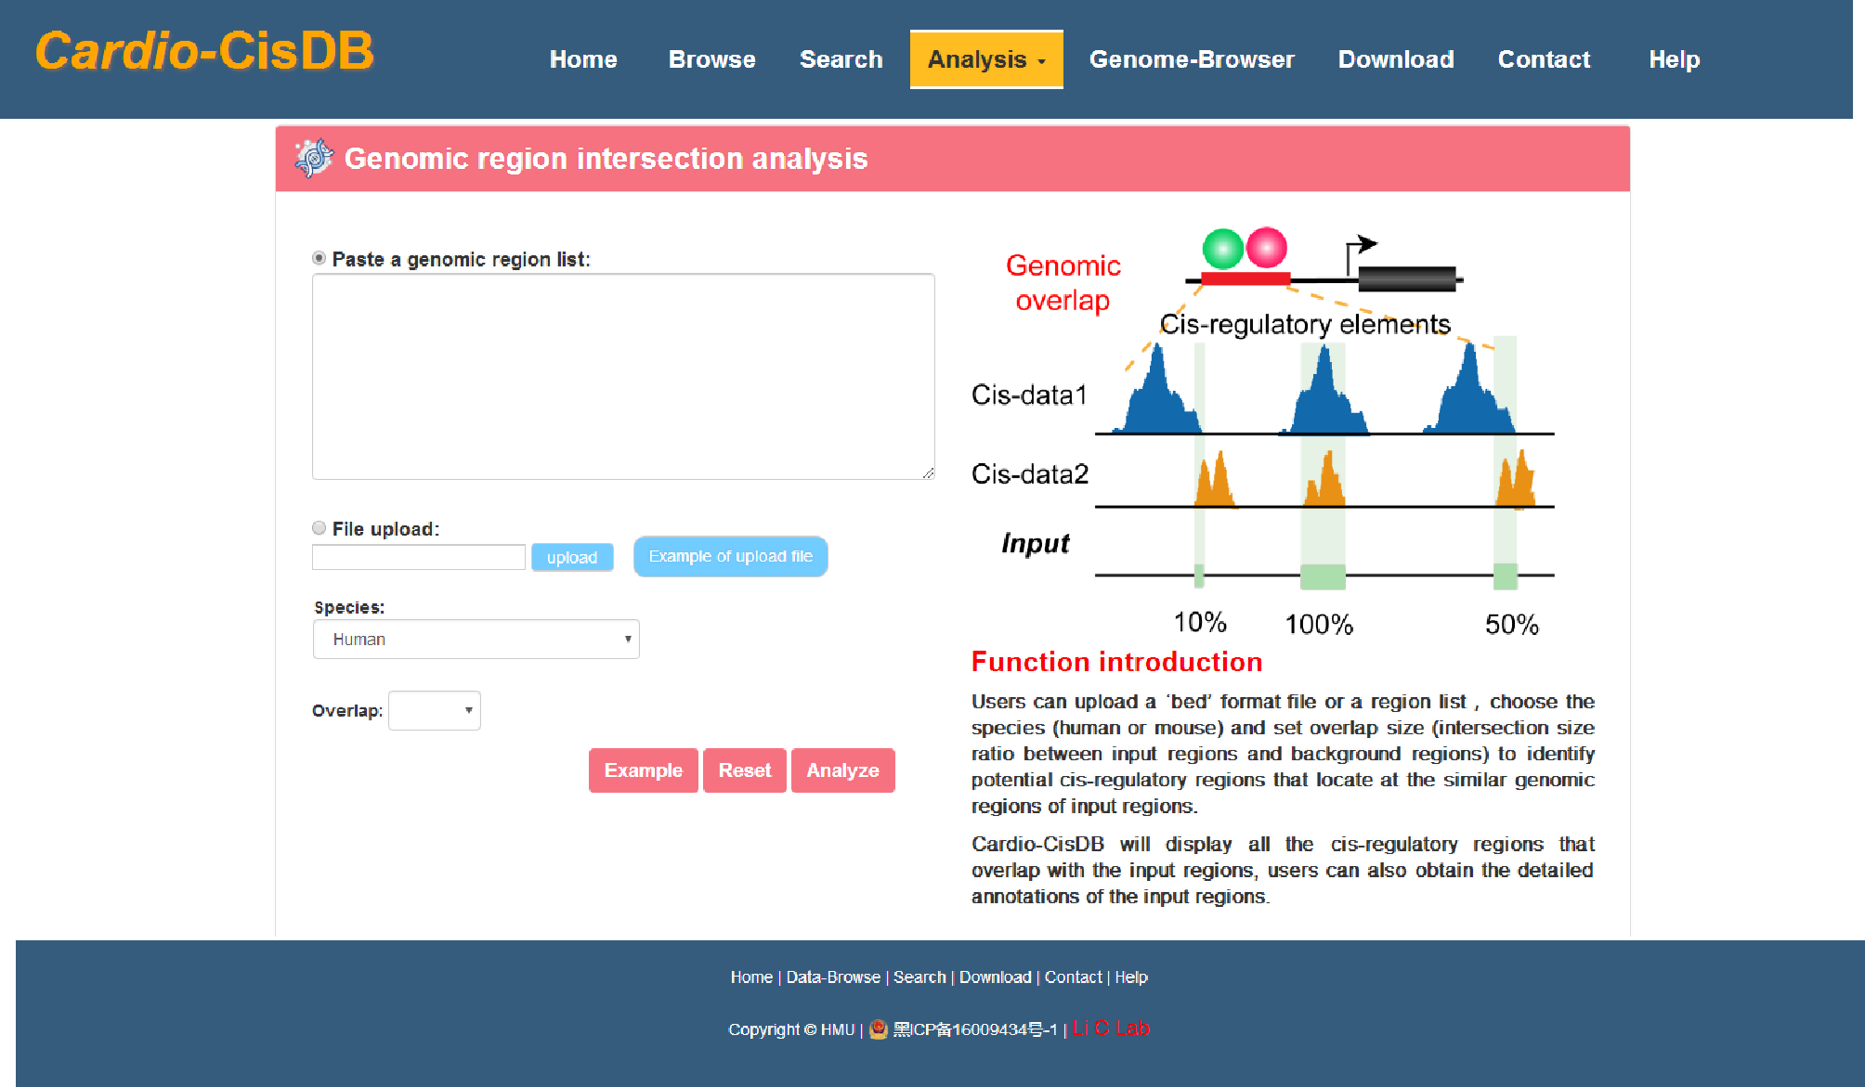Select the File upload radio option
The image size is (1865, 1087).
(x=320, y=527)
